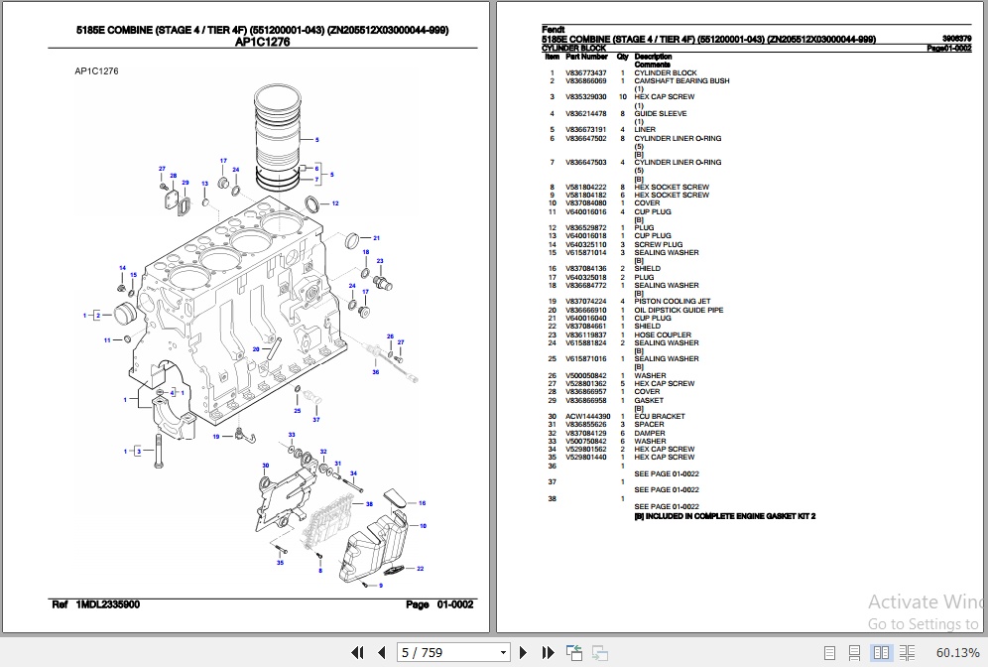Image resolution: width=988 pixels, height=667 pixels.
Task: Click the INCLUDED IN COMPLETE ENGINE GASKET KIT 2 note
Action: click(724, 516)
